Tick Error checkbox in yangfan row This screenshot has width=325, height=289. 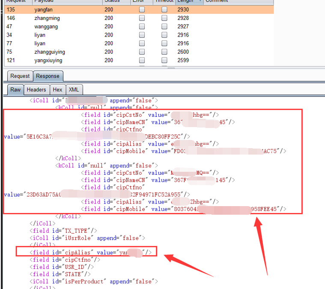[x=142, y=9]
